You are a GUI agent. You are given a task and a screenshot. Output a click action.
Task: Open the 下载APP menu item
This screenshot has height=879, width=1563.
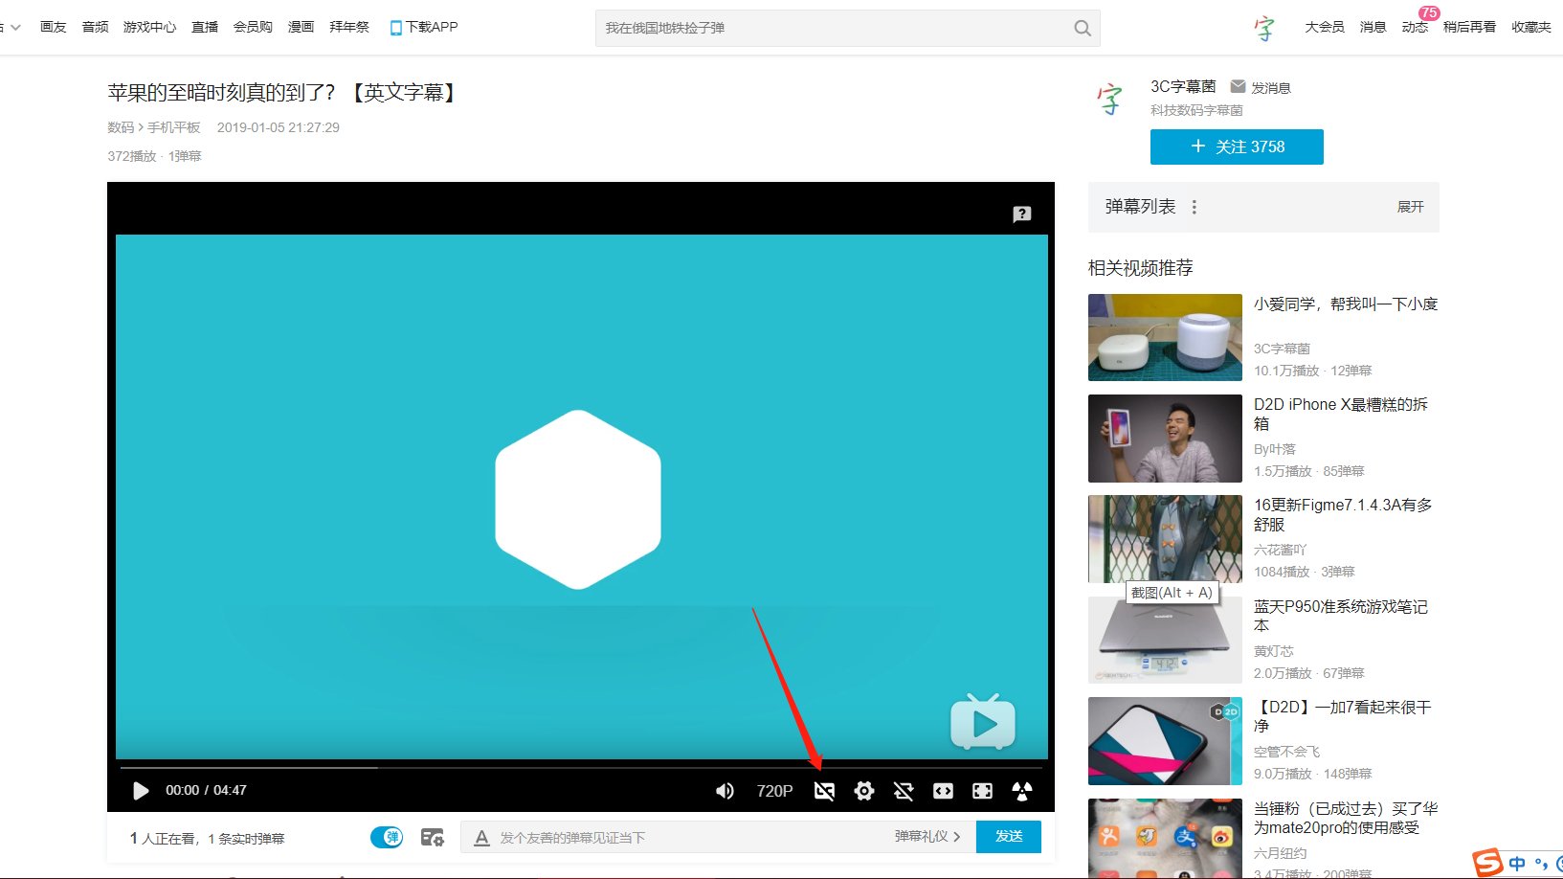pos(424,27)
